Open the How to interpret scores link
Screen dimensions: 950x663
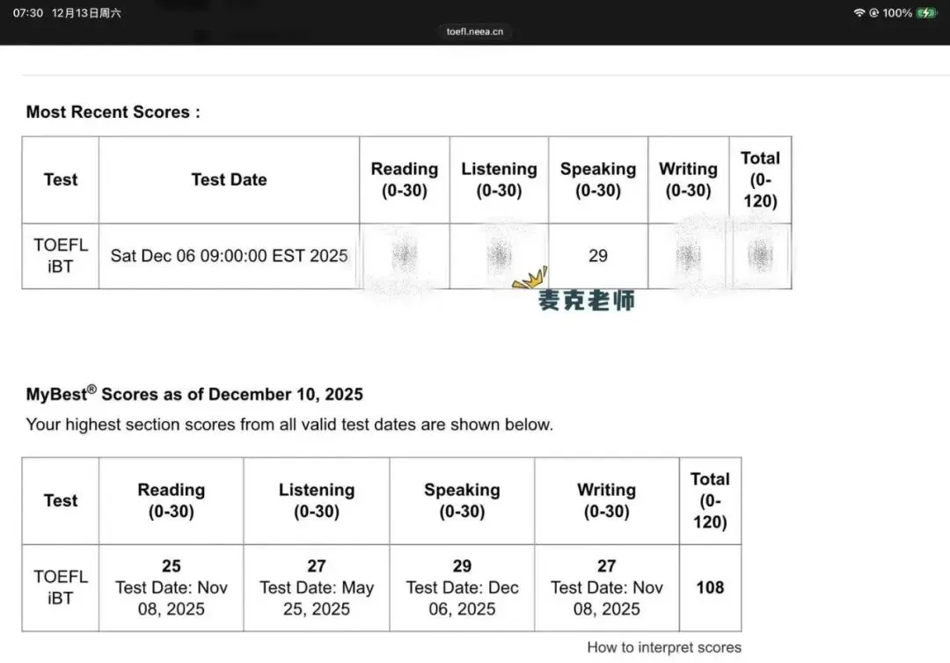click(664, 647)
